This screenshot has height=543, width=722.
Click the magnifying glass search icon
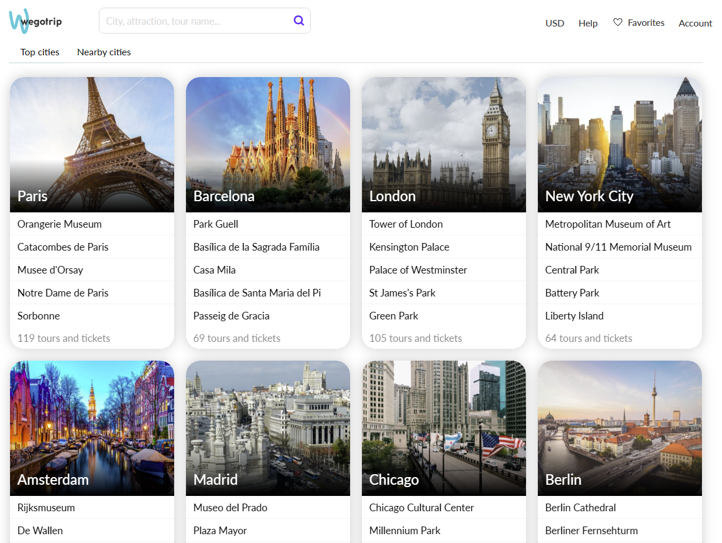coord(299,21)
